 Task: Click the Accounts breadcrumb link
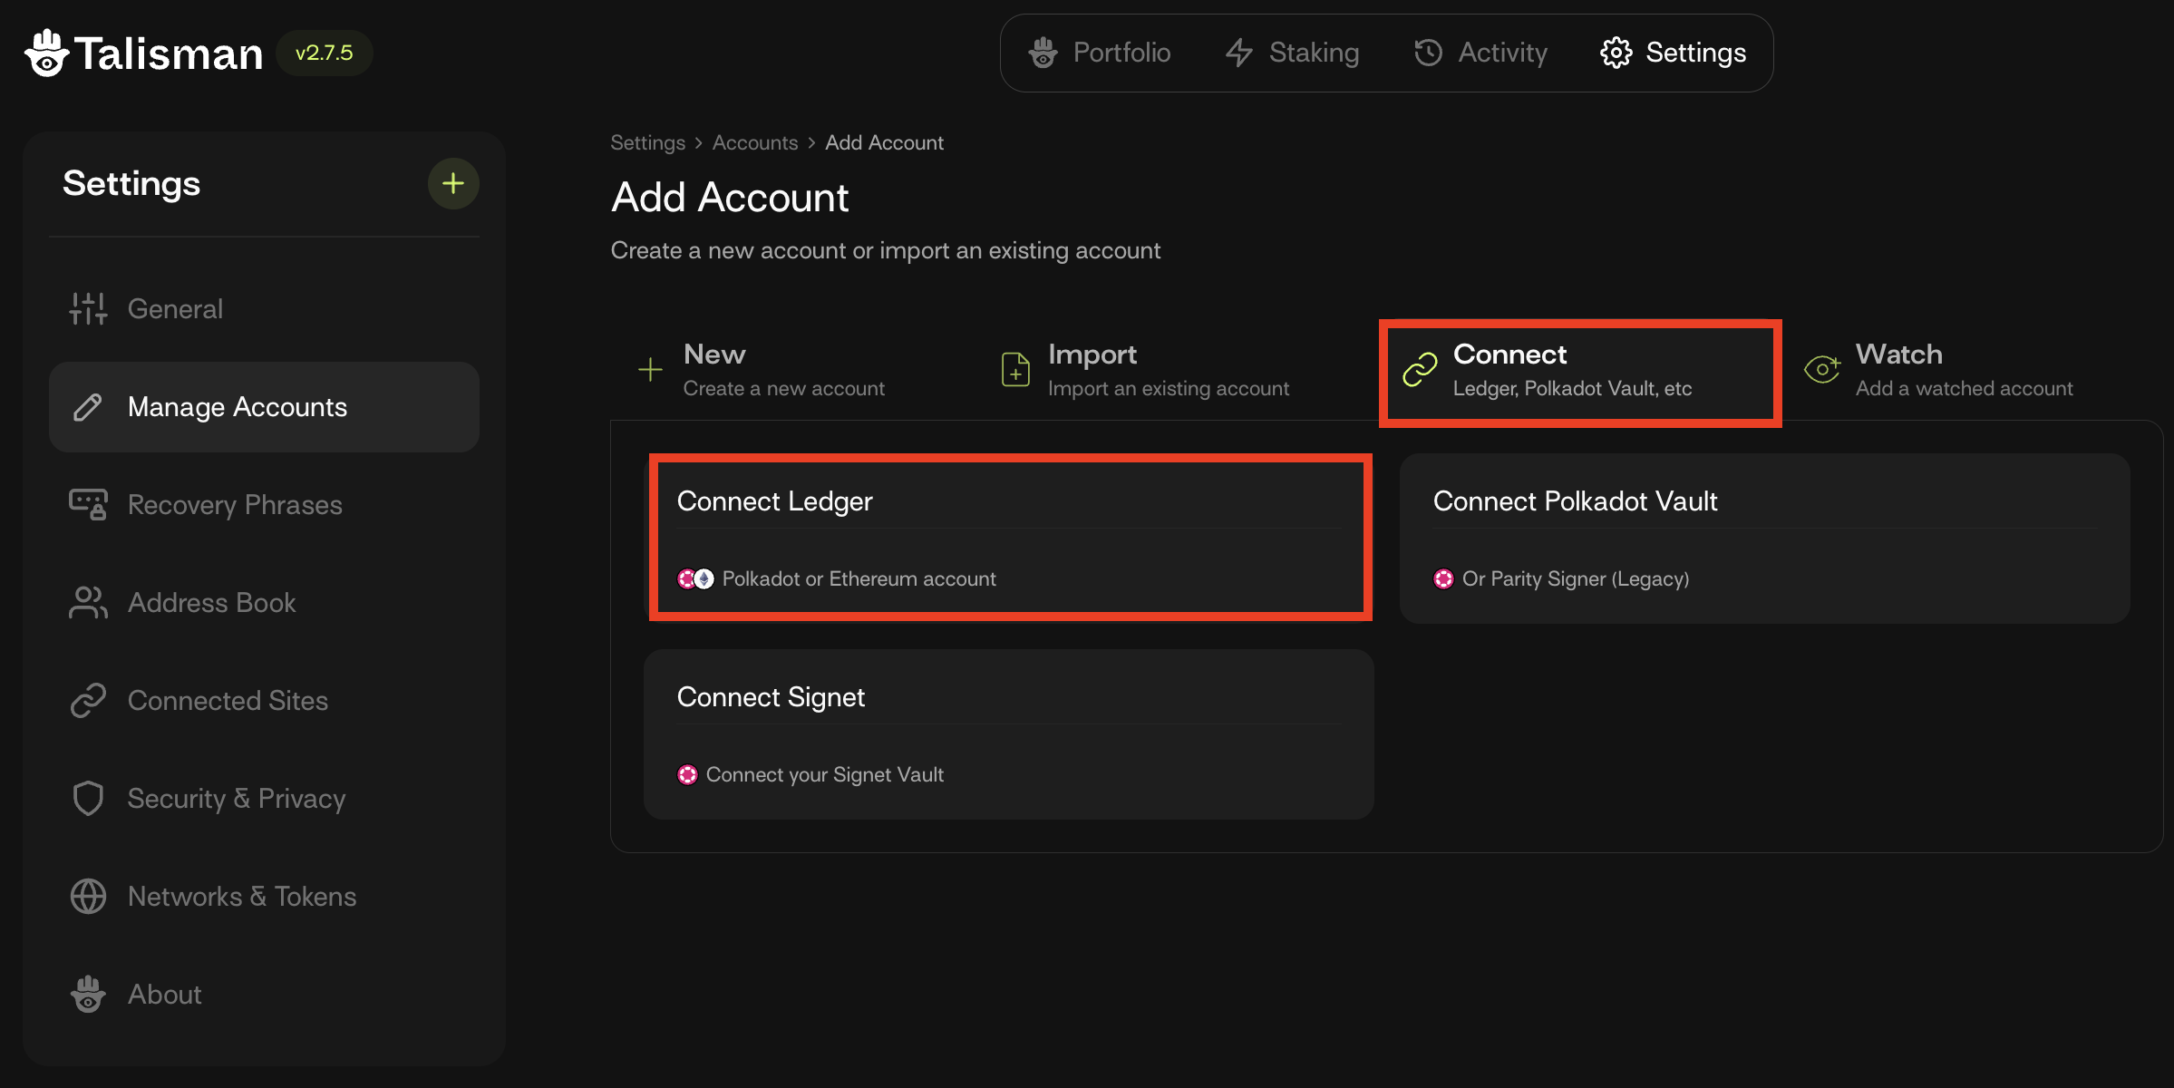coord(754,143)
